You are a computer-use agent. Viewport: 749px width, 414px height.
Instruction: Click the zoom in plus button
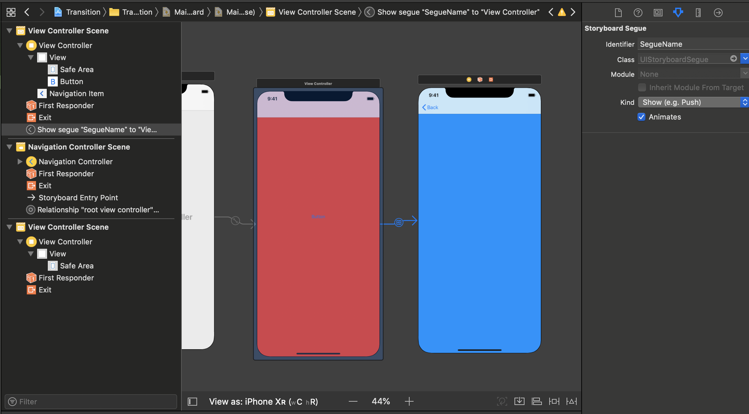[409, 401]
